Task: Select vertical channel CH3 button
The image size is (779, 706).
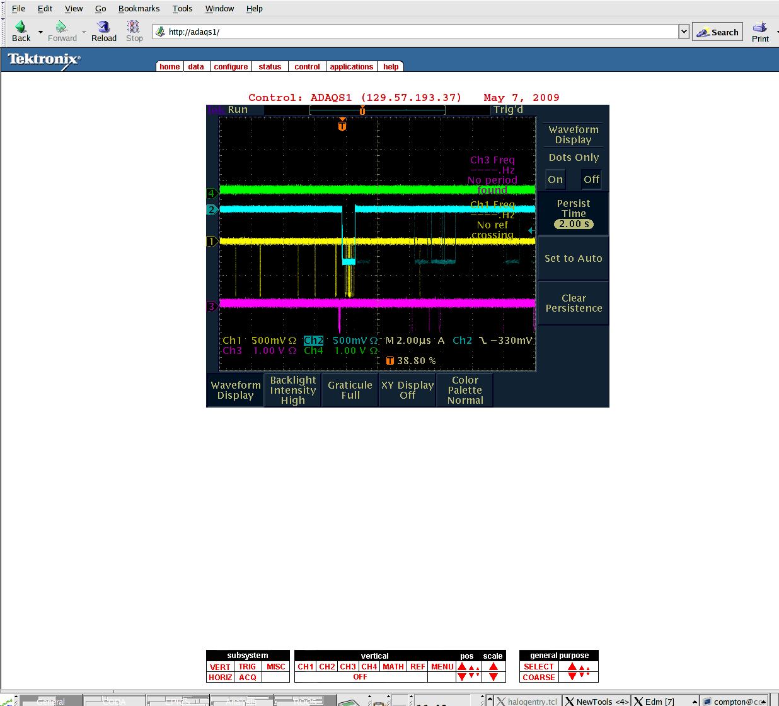Action: (x=348, y=667)
